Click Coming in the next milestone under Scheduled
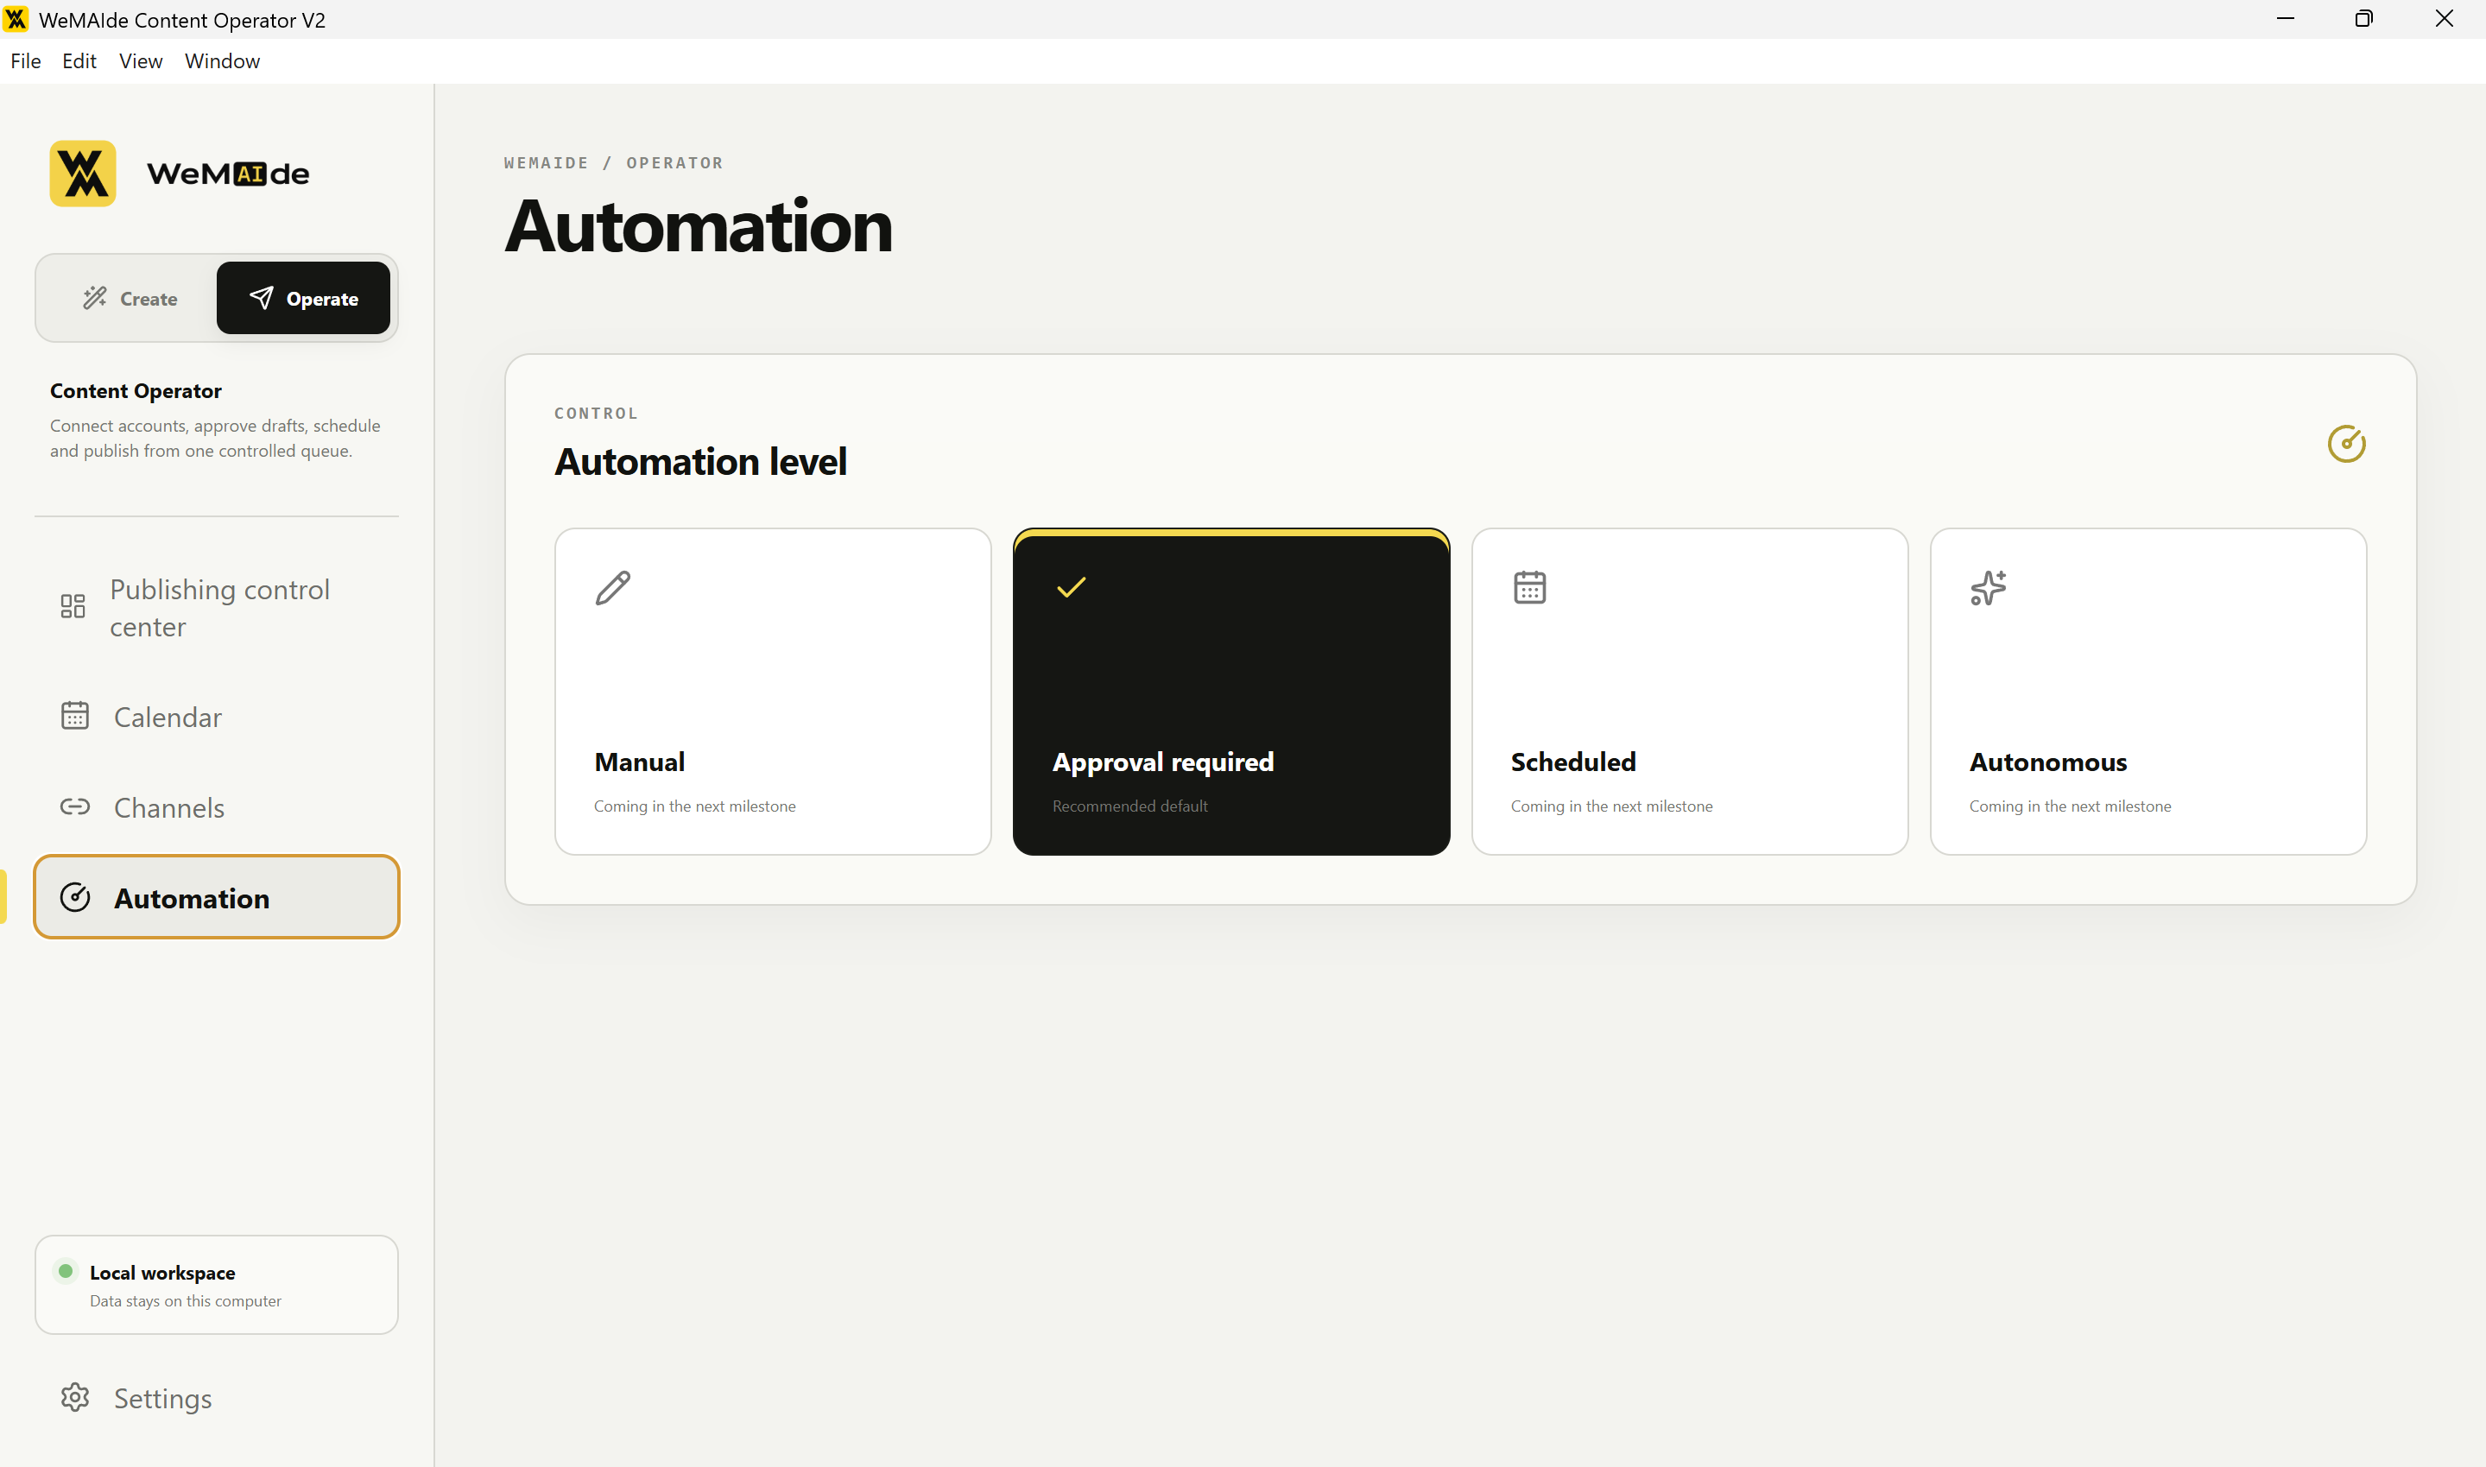This screenshot has width=2486, height=1467. [1611, 806]
